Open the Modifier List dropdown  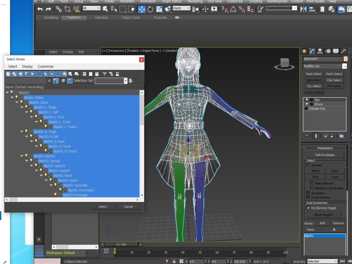pyautogui.click(x=345, y=66)
